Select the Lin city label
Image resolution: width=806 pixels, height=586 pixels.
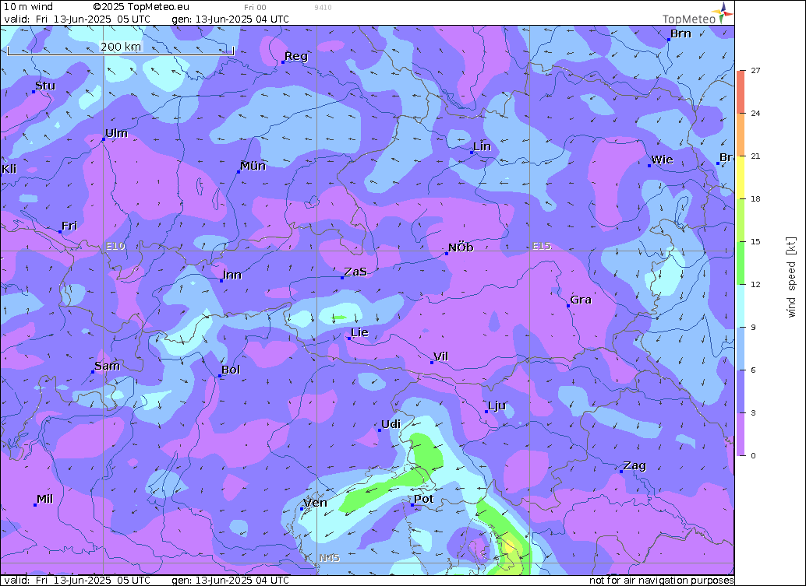tap(482, 147)
